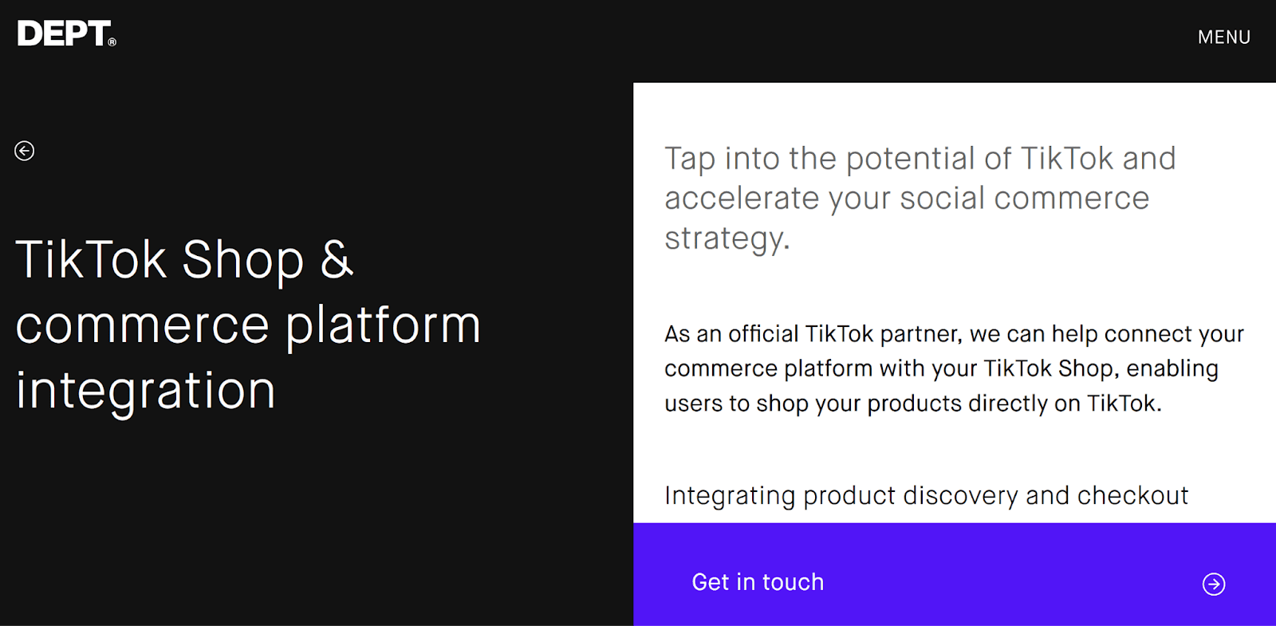Click the word "strategy." in the intro
1276x626 pixels.
click(727, 238)
